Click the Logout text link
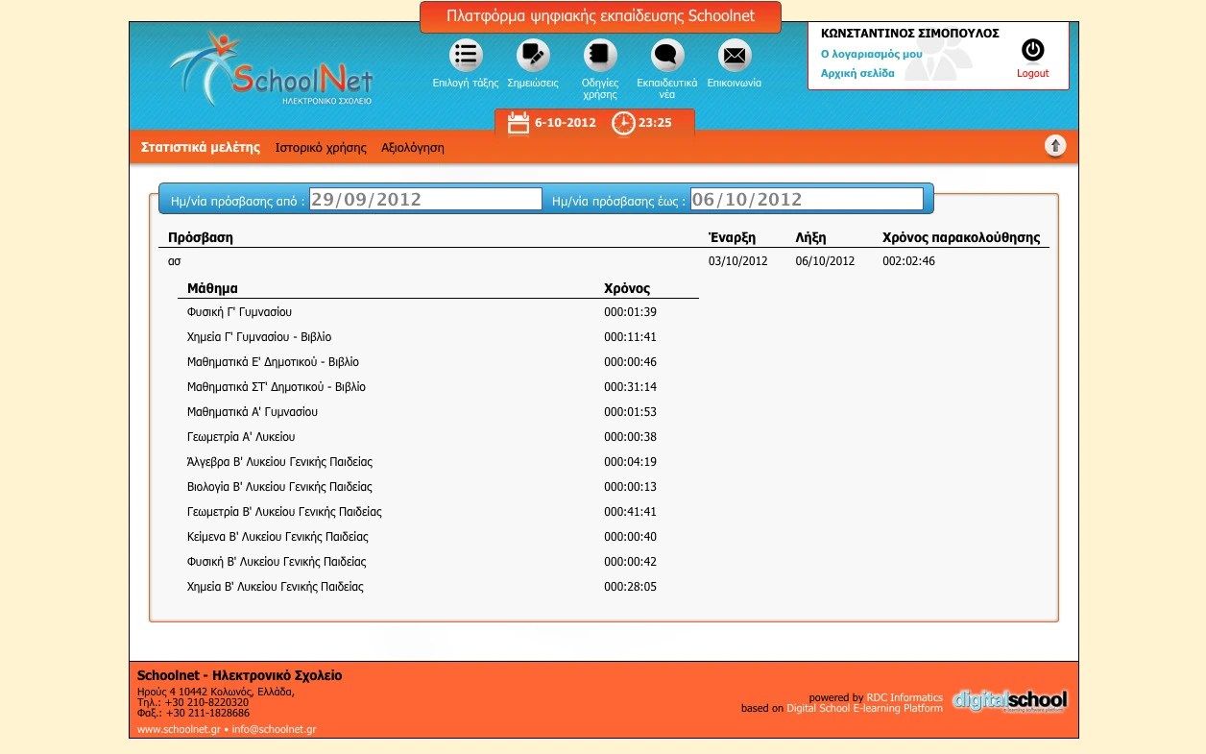This screenshot has height=754, width=1206. (x=1033, y=73)
